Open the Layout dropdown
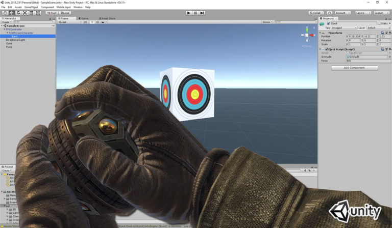Image resolution: width=392 pixels, height=228 pixels. pyautogui.click(x=382, y=13)
